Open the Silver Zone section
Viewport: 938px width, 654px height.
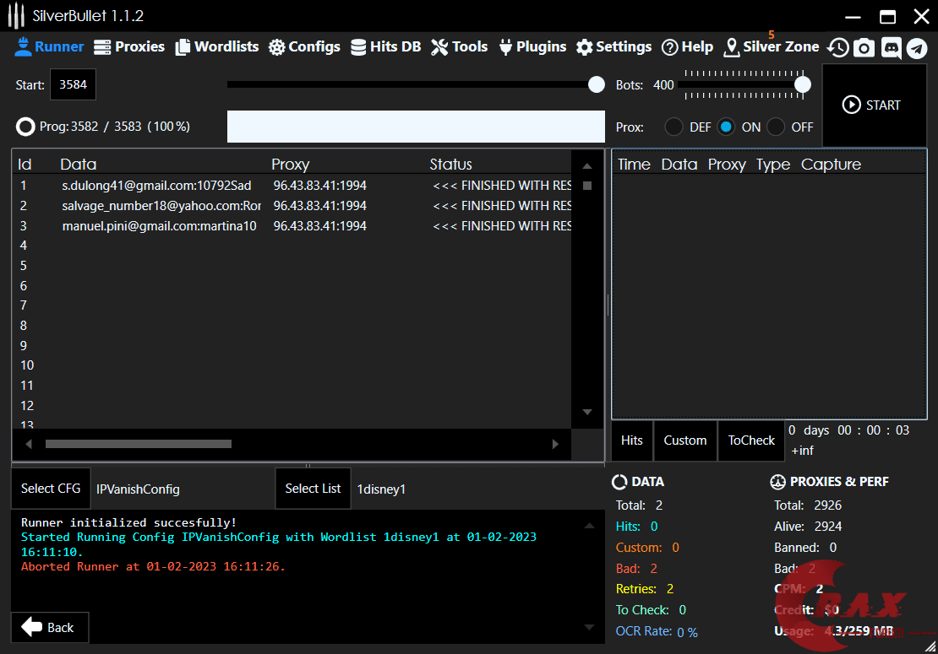pos(771,47)
